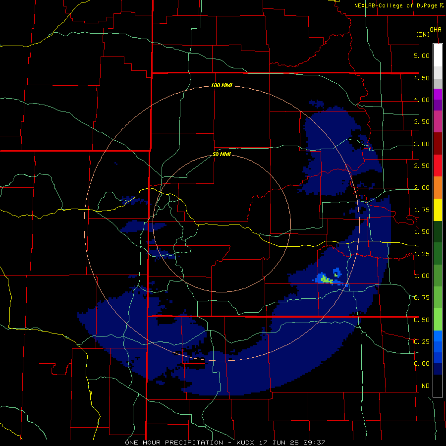
Task: Click the 3.50 legend value
Action: coord(422,122)
